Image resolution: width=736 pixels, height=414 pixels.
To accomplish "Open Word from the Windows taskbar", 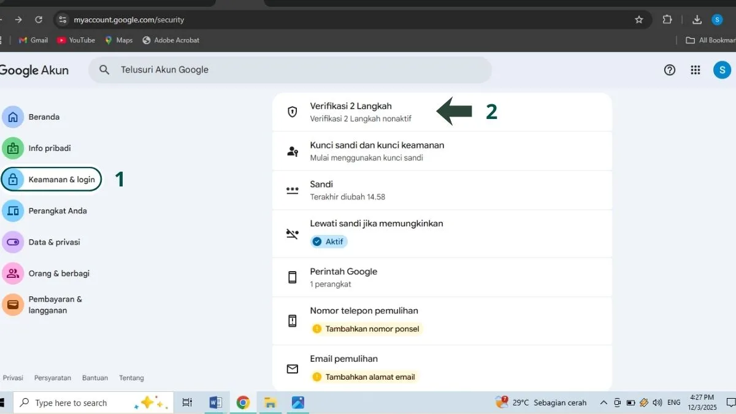I will pos(215,402).
